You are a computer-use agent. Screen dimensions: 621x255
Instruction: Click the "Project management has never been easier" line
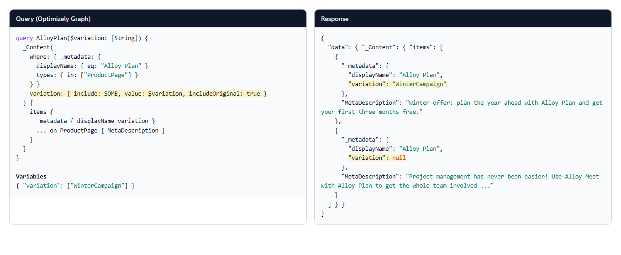470,176
